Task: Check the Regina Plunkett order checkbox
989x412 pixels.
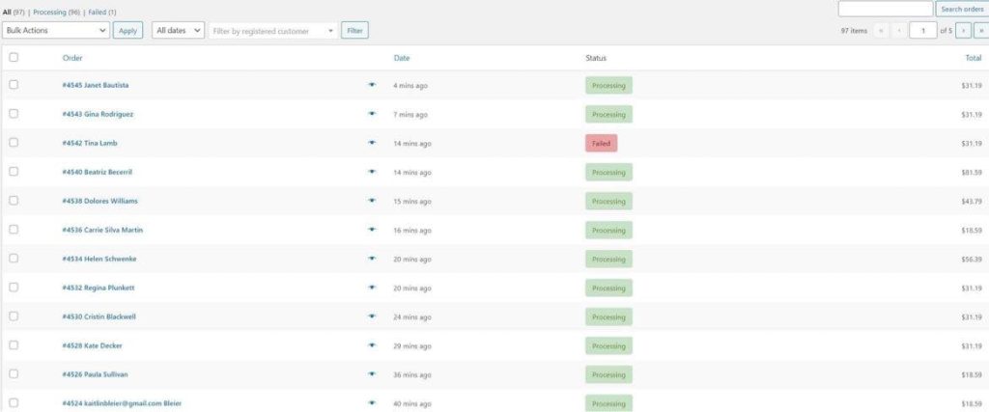Action: coord(14,288)
